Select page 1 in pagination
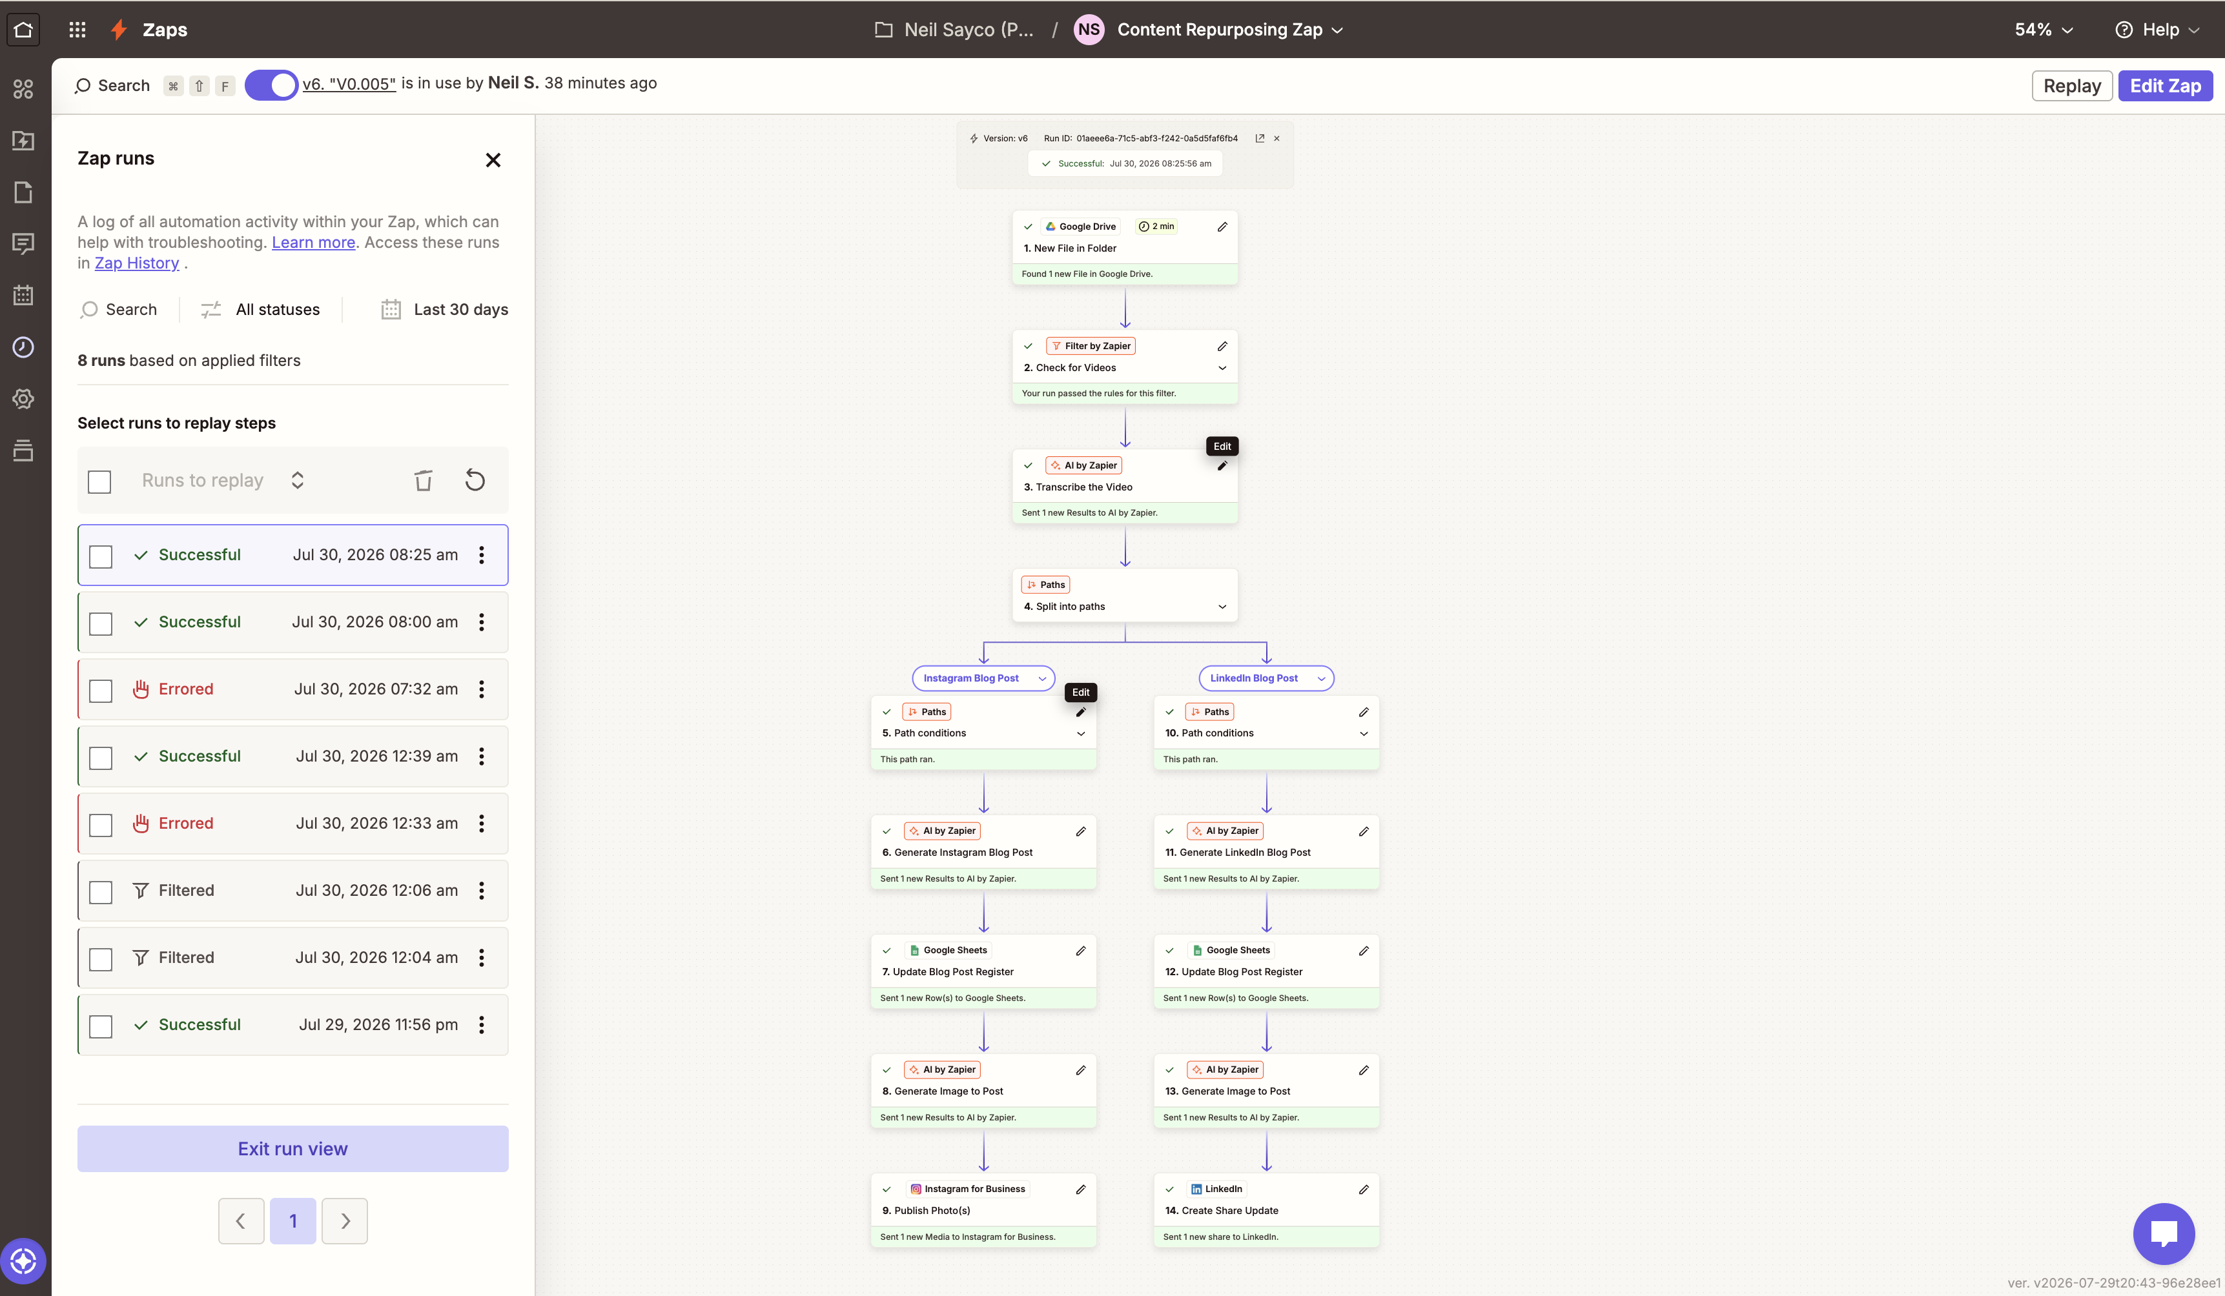Screen dimensions: 2225x1296 click(x=293, y=1221)
